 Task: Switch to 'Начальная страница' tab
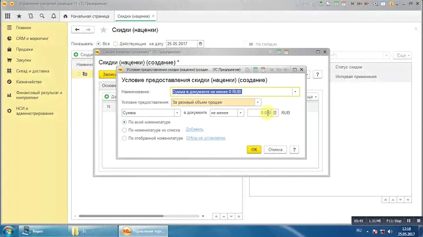[x=88, y=16]
